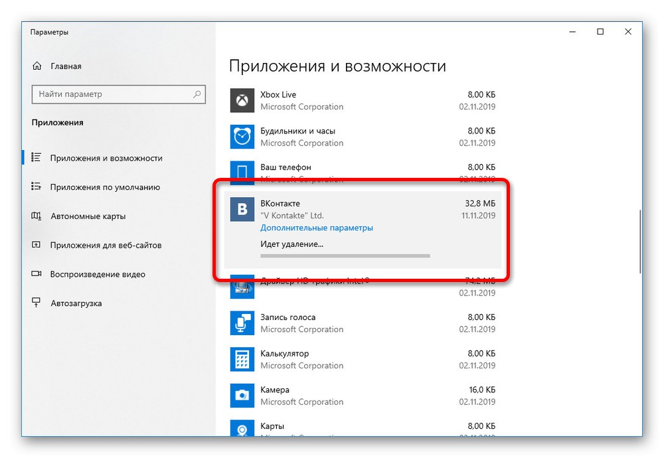Click the vertical scrollbar of the app list
Viewport: 664px width, 458px height.
point(640,241)
